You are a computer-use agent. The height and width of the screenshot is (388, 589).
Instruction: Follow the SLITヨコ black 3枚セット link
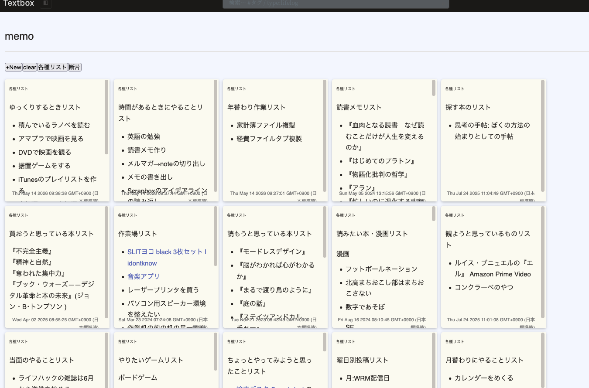pos(167,252)
